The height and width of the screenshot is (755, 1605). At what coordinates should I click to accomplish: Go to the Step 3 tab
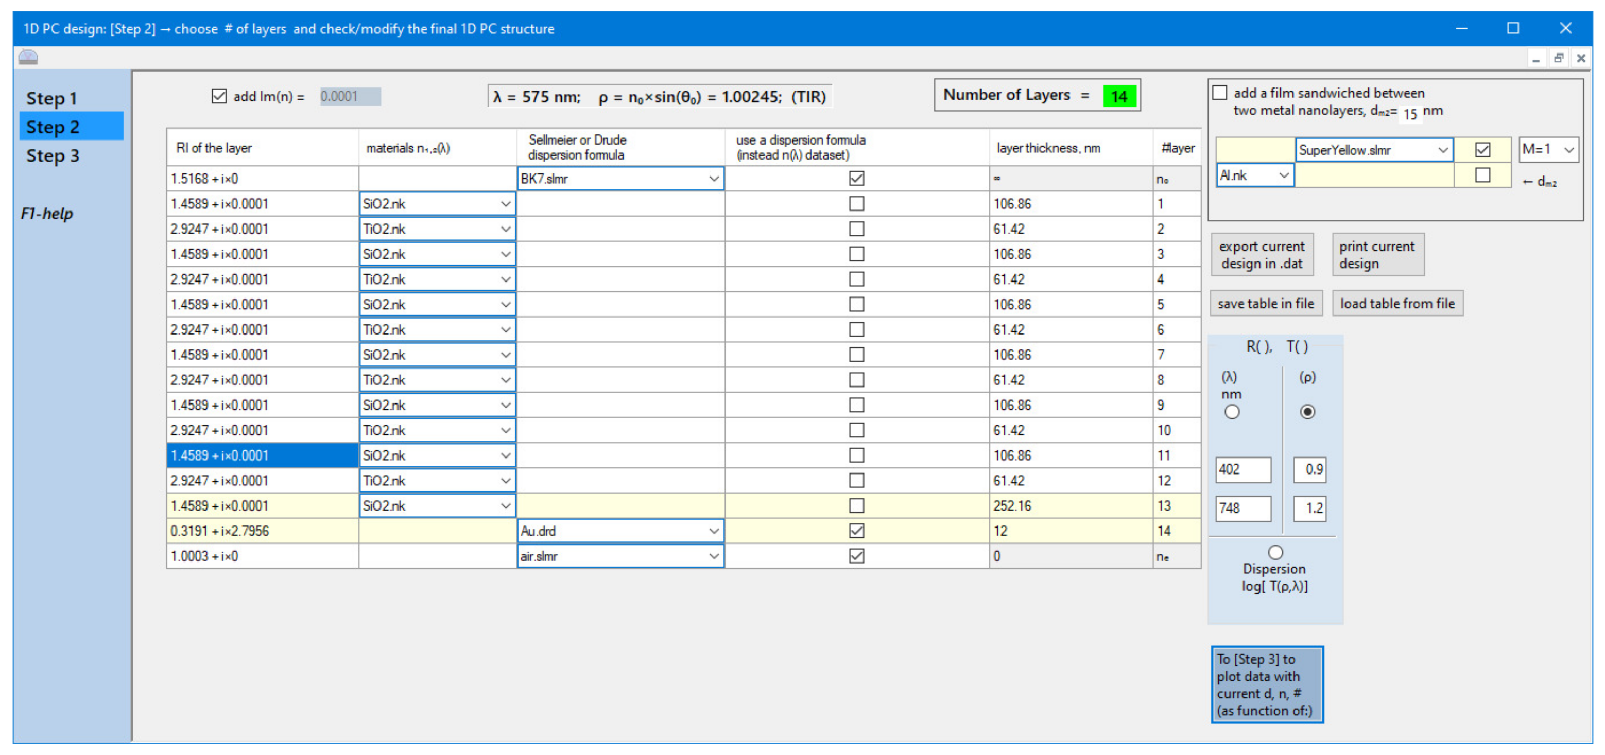(x=53, y=156)
